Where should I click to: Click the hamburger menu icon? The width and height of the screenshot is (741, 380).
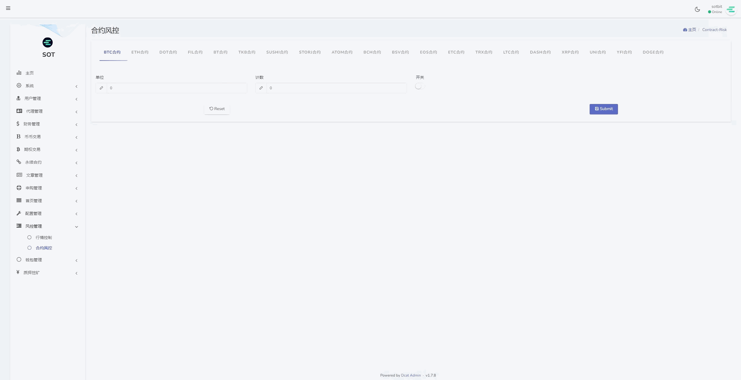[x=8, y=8]
